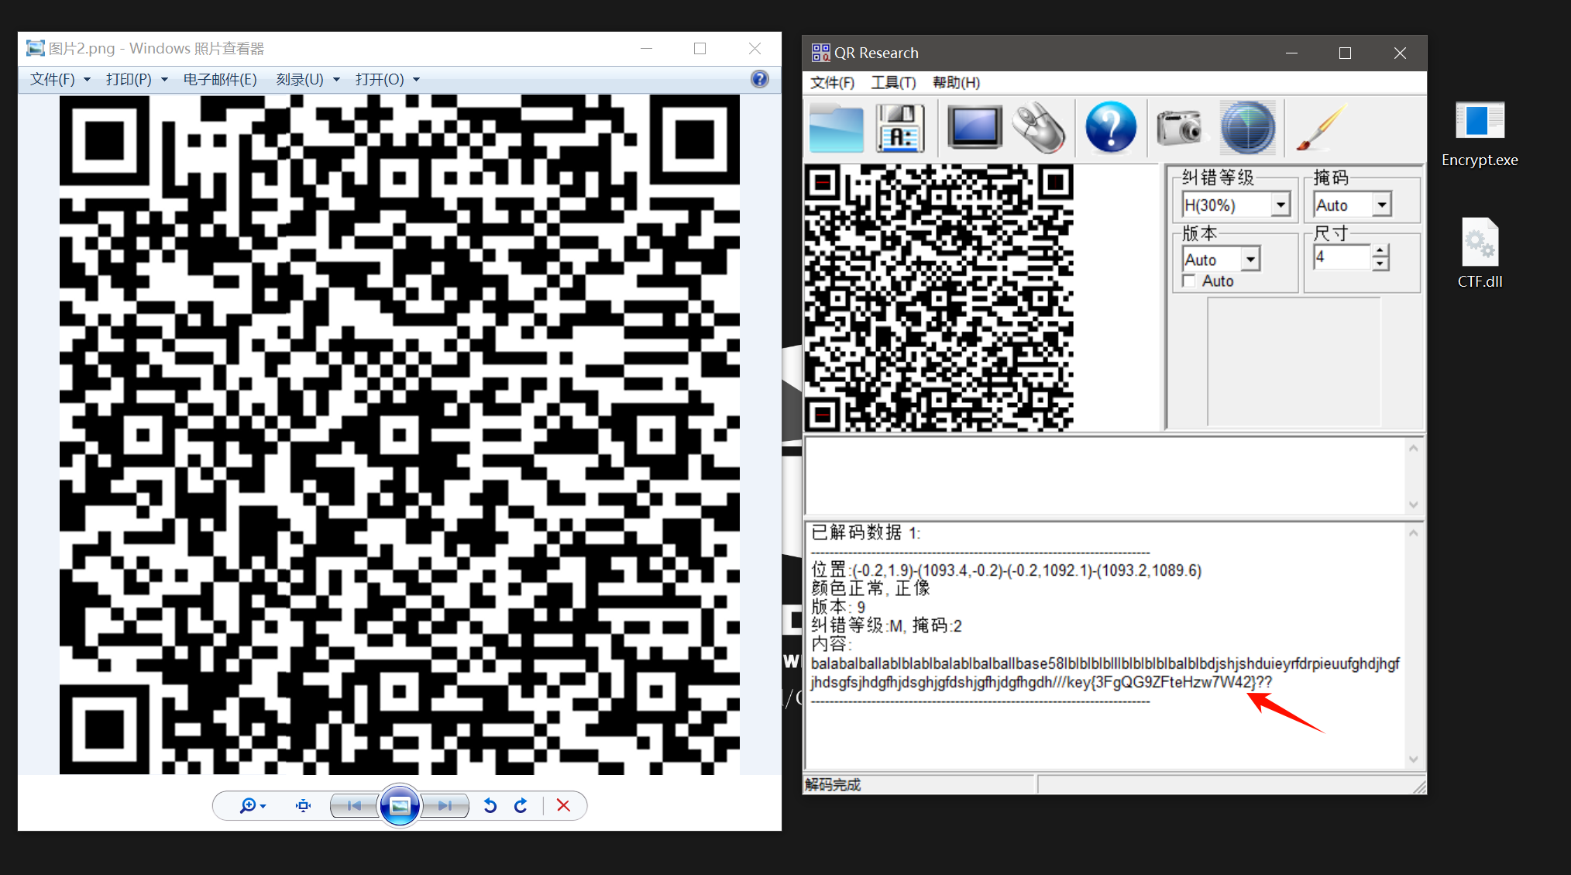Take a snapshot using the camera icon
This screenshot has width=1571, height=875.
(1180, 128)
